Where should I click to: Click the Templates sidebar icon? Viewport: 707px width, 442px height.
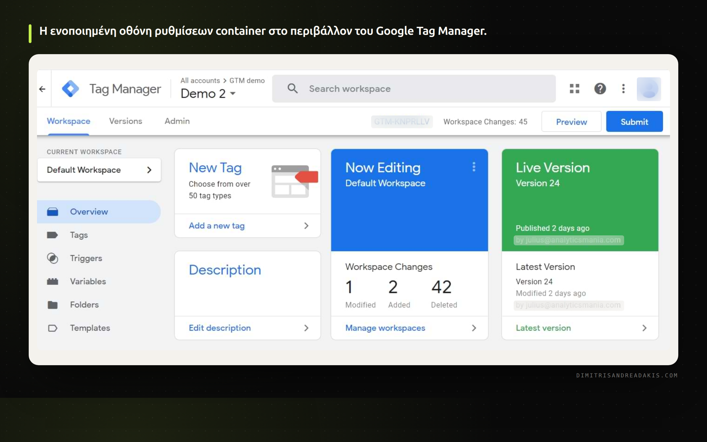(52, 328)
